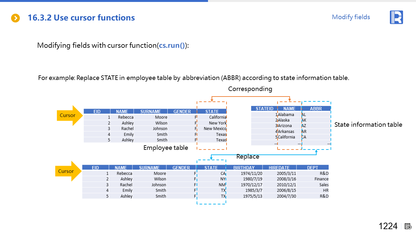
Task: Click the Cursor arrow beside the Employee table
Action: [69, 115]
